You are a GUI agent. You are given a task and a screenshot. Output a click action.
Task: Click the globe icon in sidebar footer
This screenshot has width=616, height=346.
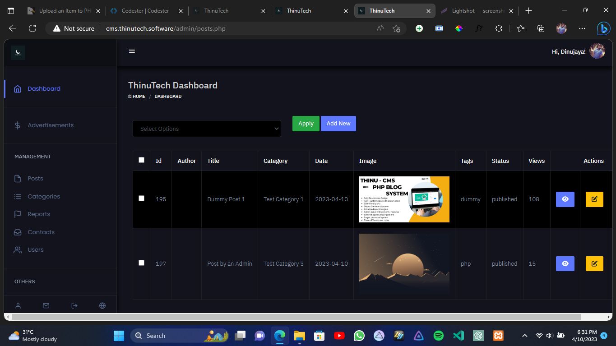coord(102,306)
